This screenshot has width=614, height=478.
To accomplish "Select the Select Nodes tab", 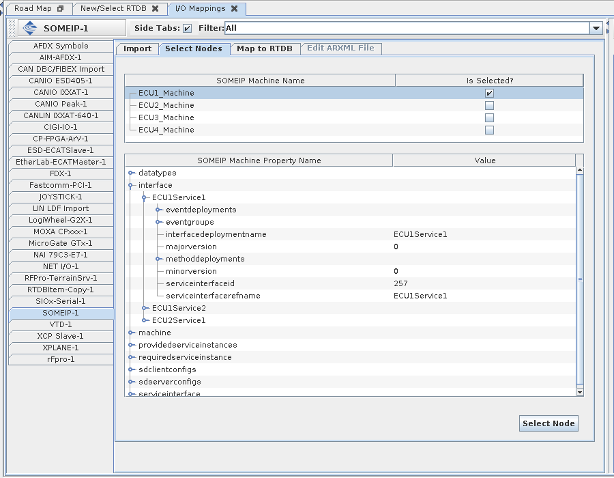I will (x=194, y=48).
